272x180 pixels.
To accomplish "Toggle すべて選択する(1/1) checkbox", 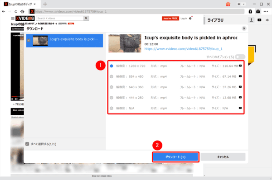I will pyautogui.click(x=27, y=144).
